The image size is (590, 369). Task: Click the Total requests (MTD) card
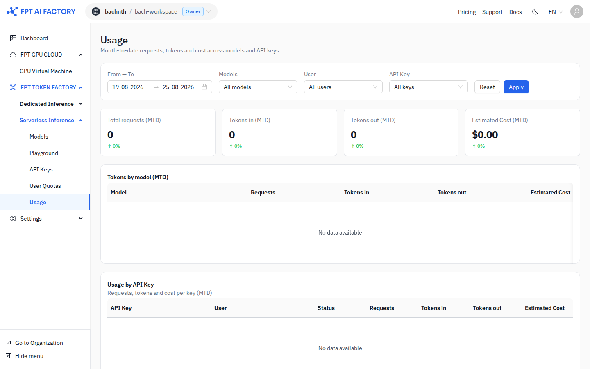click(x=158, y=132)
